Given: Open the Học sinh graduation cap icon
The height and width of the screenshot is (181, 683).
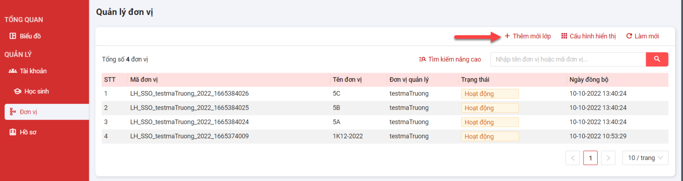Looking at the screenshot, I should [x=18, y=91].
